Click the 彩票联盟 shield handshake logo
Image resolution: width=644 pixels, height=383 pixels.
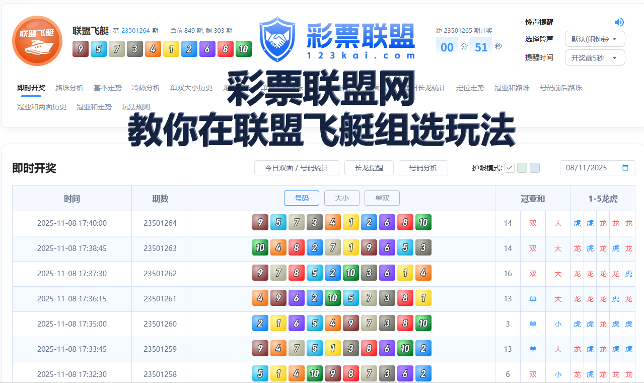click(276, 38)
